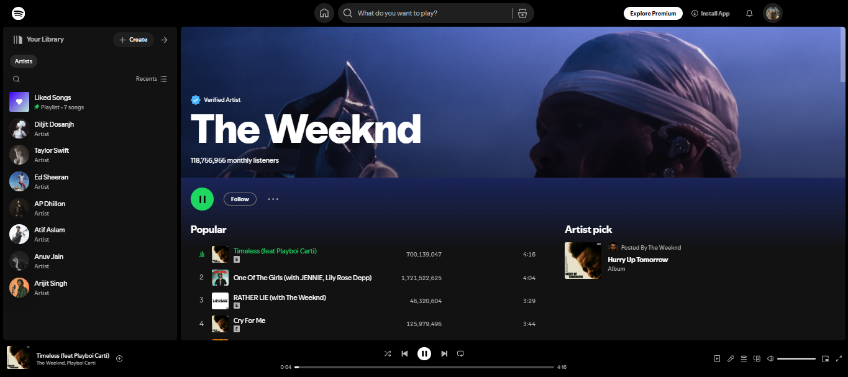Toggle repeat mode
Image resolution: width=848 pixels, height=377 pixels.
pyautogui.click(x=460, y=353)
